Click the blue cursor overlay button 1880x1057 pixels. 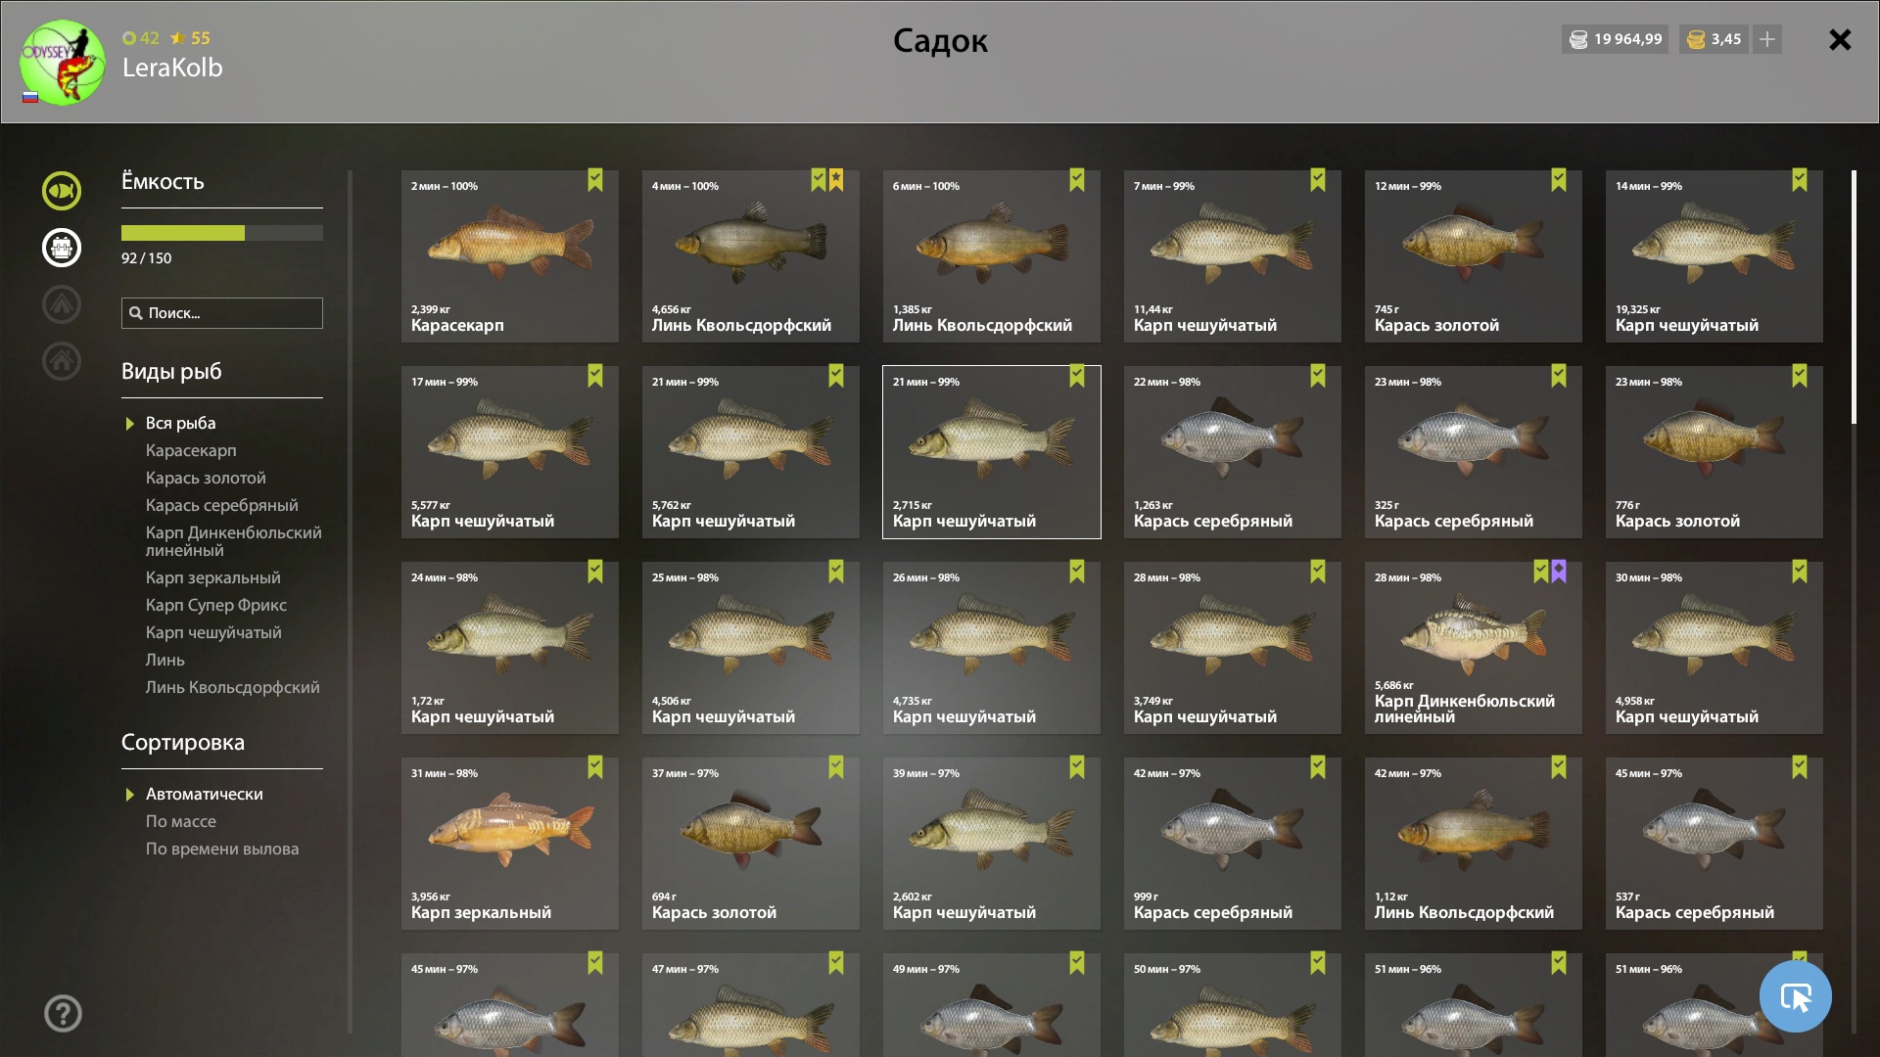(1795, 996)
